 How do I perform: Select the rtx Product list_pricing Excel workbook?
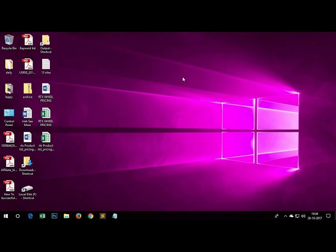(x=46, y=141)
